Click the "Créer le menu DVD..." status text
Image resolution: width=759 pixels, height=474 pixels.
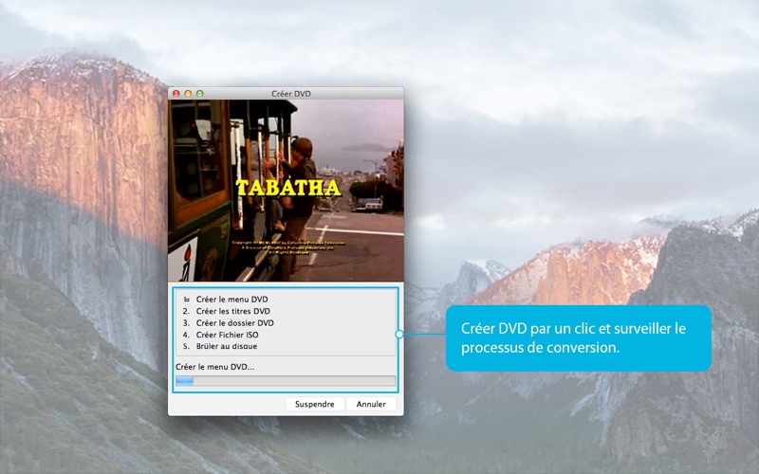(215, 367)
